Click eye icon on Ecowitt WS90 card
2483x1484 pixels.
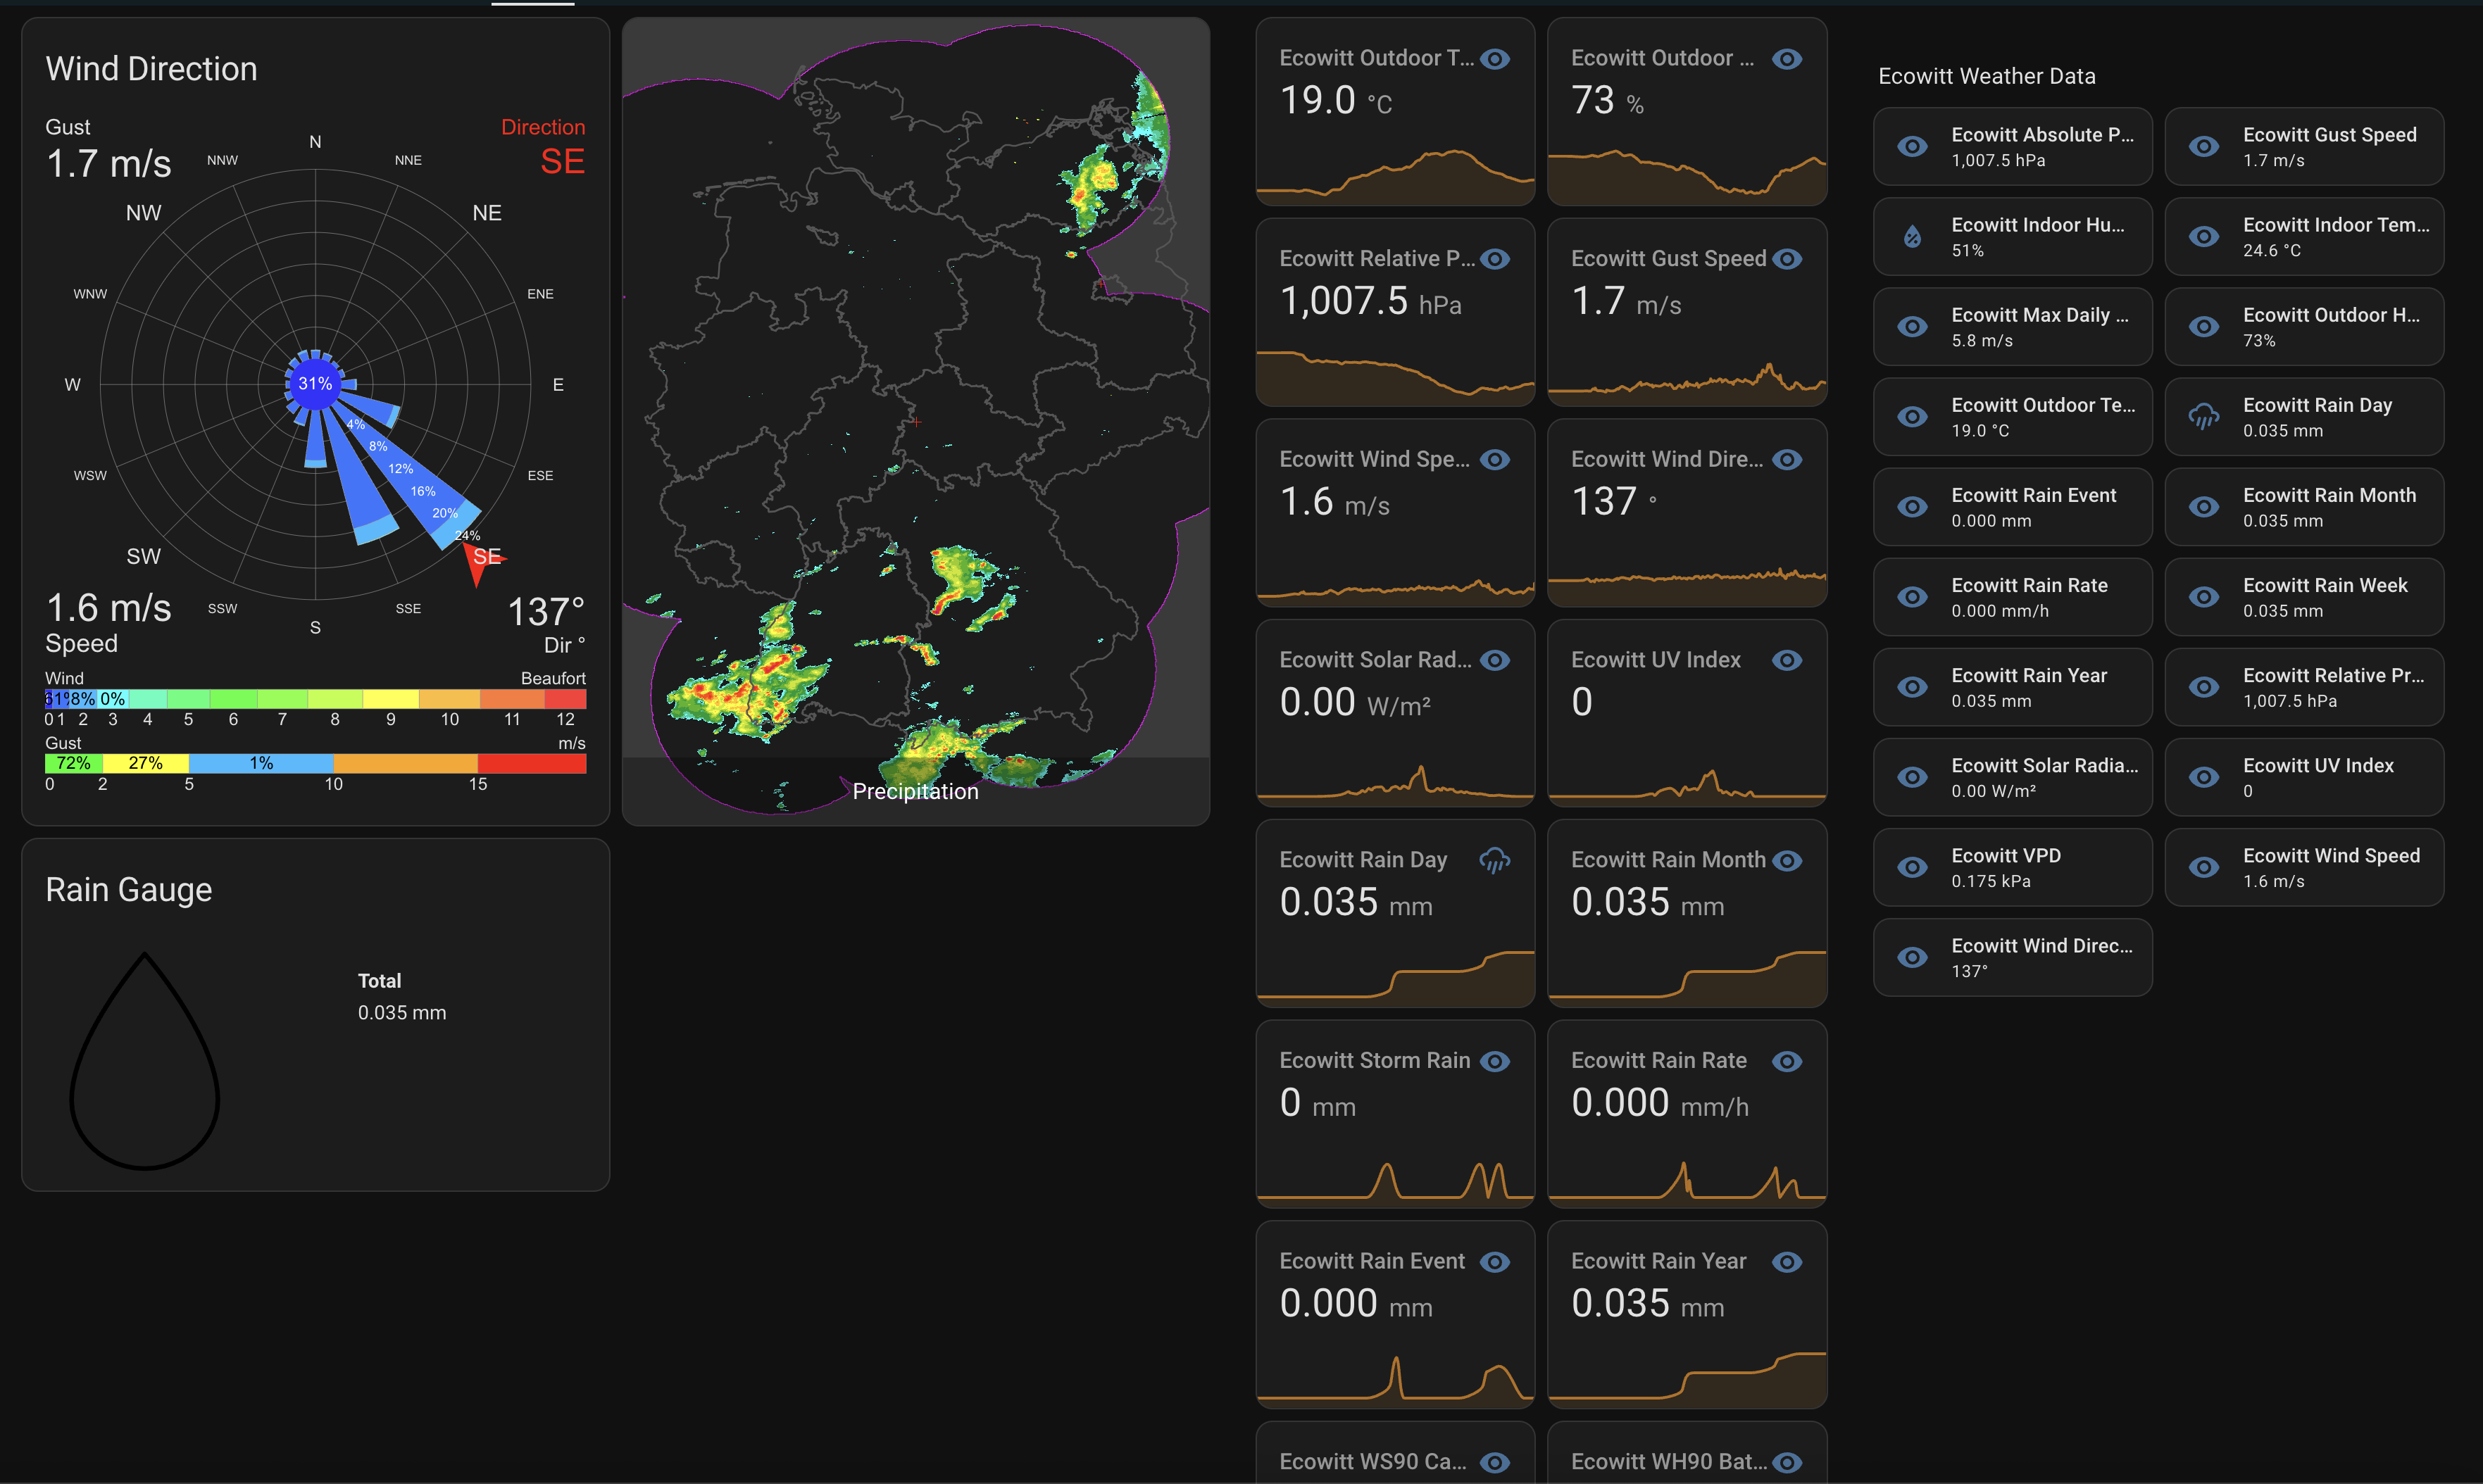click(x=1495, y=1462)
